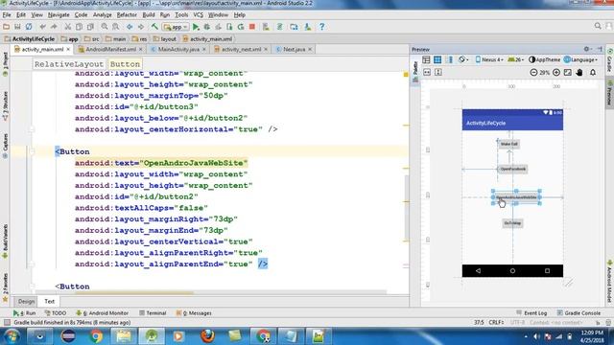The height and width of the screenshot is (345, 614).
Task: Run the app with green play icon
Action: (196, 27)
